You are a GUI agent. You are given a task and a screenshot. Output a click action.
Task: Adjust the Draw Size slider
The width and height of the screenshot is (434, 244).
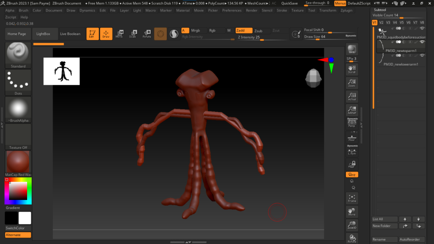[330, 37]
